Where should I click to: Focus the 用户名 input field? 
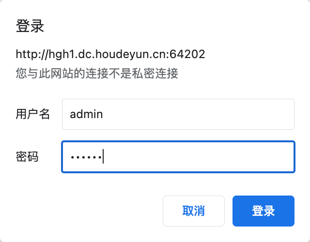(x=178, y=114)
